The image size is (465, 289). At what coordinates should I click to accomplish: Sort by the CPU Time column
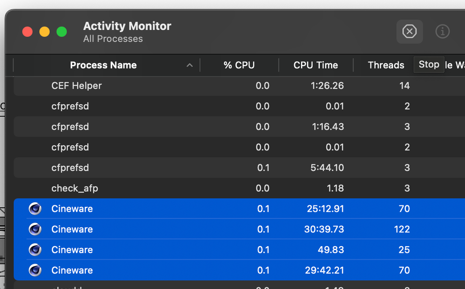[x=316, y=65]
